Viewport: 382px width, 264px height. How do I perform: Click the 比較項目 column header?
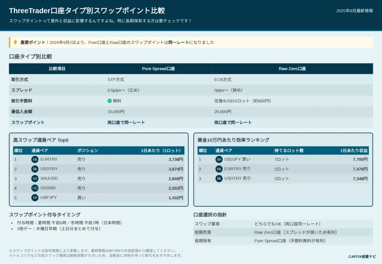[x=57, y=69]
